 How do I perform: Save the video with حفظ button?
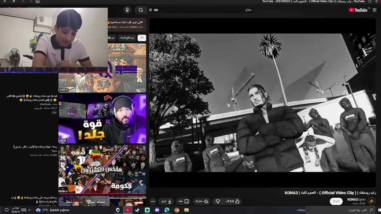click(184, 201)
